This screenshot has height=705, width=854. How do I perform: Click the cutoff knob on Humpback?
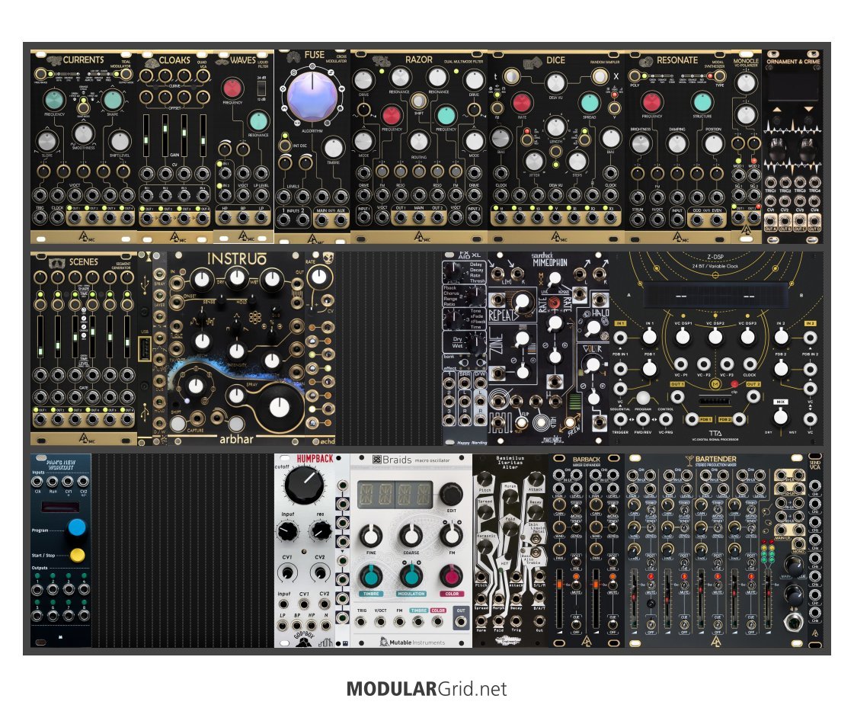(x=304, y=485)
